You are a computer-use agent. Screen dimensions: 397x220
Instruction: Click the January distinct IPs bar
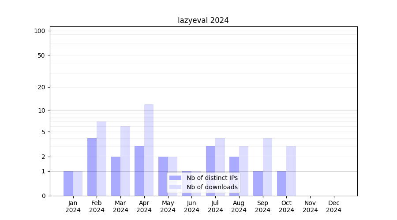click(68, 183)
